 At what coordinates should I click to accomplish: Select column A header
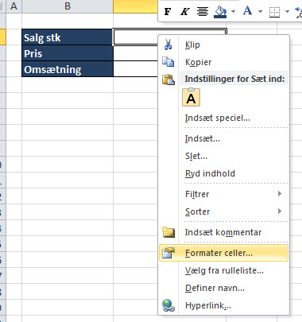(x=14, y=6)
